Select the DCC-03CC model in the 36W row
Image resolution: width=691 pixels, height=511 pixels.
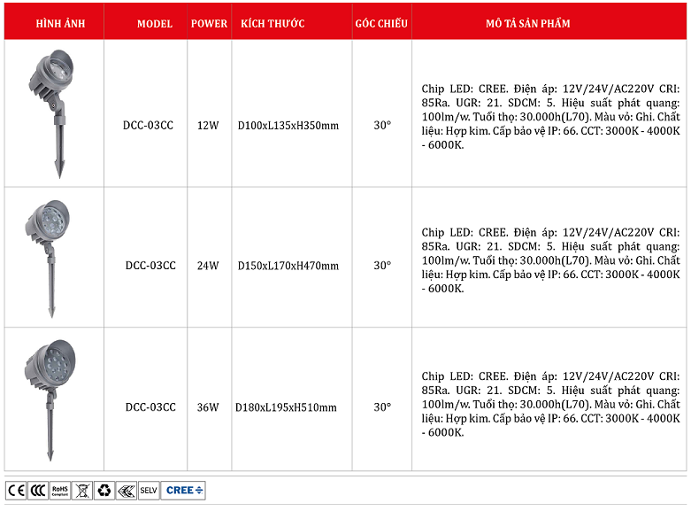(150, 407)
